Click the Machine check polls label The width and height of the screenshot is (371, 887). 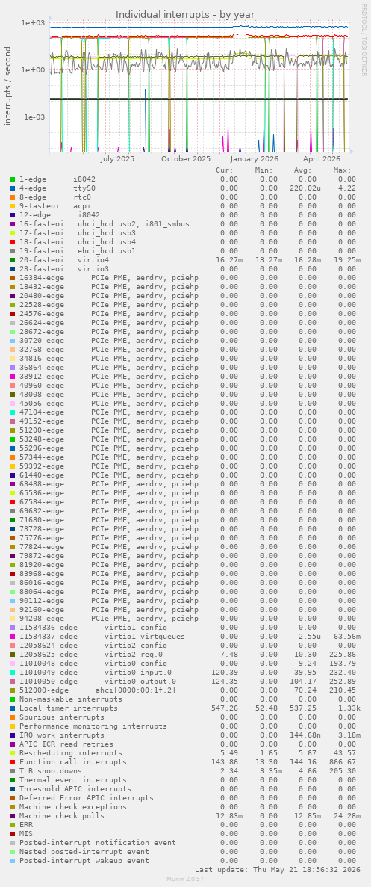[x=61, y=816]
